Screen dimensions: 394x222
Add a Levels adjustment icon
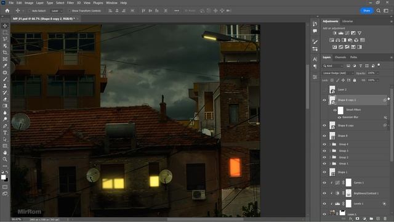pos(341,33)
